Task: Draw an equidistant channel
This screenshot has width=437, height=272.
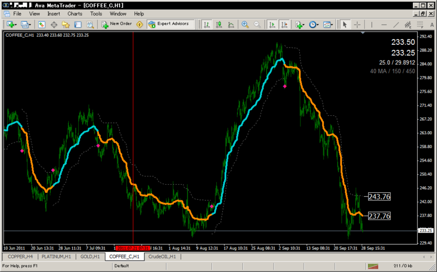Action: (408, 25)
